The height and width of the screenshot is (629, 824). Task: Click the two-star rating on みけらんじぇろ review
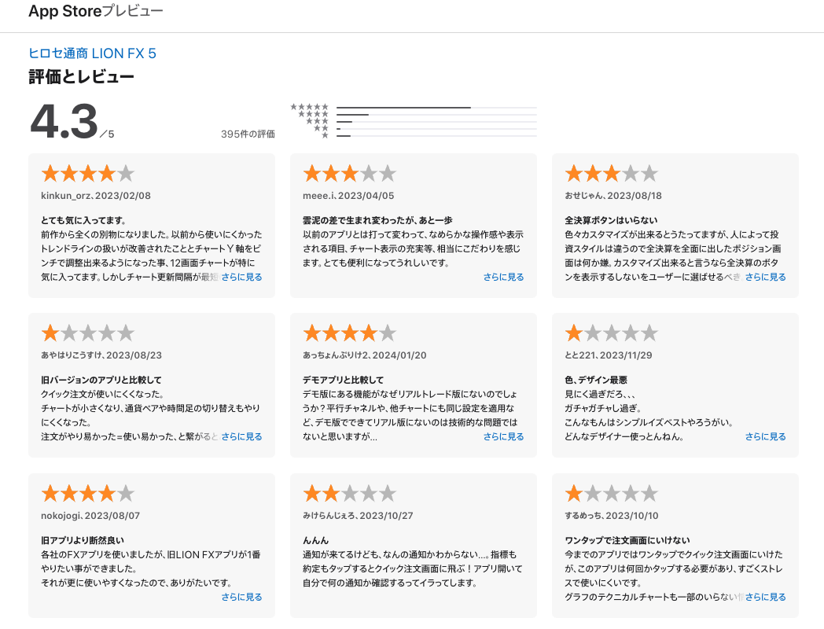[349, 494]
